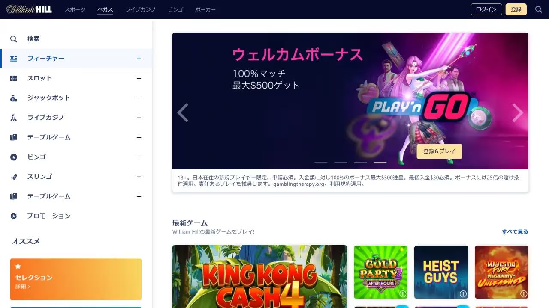Open the ポーカー section from top navigation

206,9
